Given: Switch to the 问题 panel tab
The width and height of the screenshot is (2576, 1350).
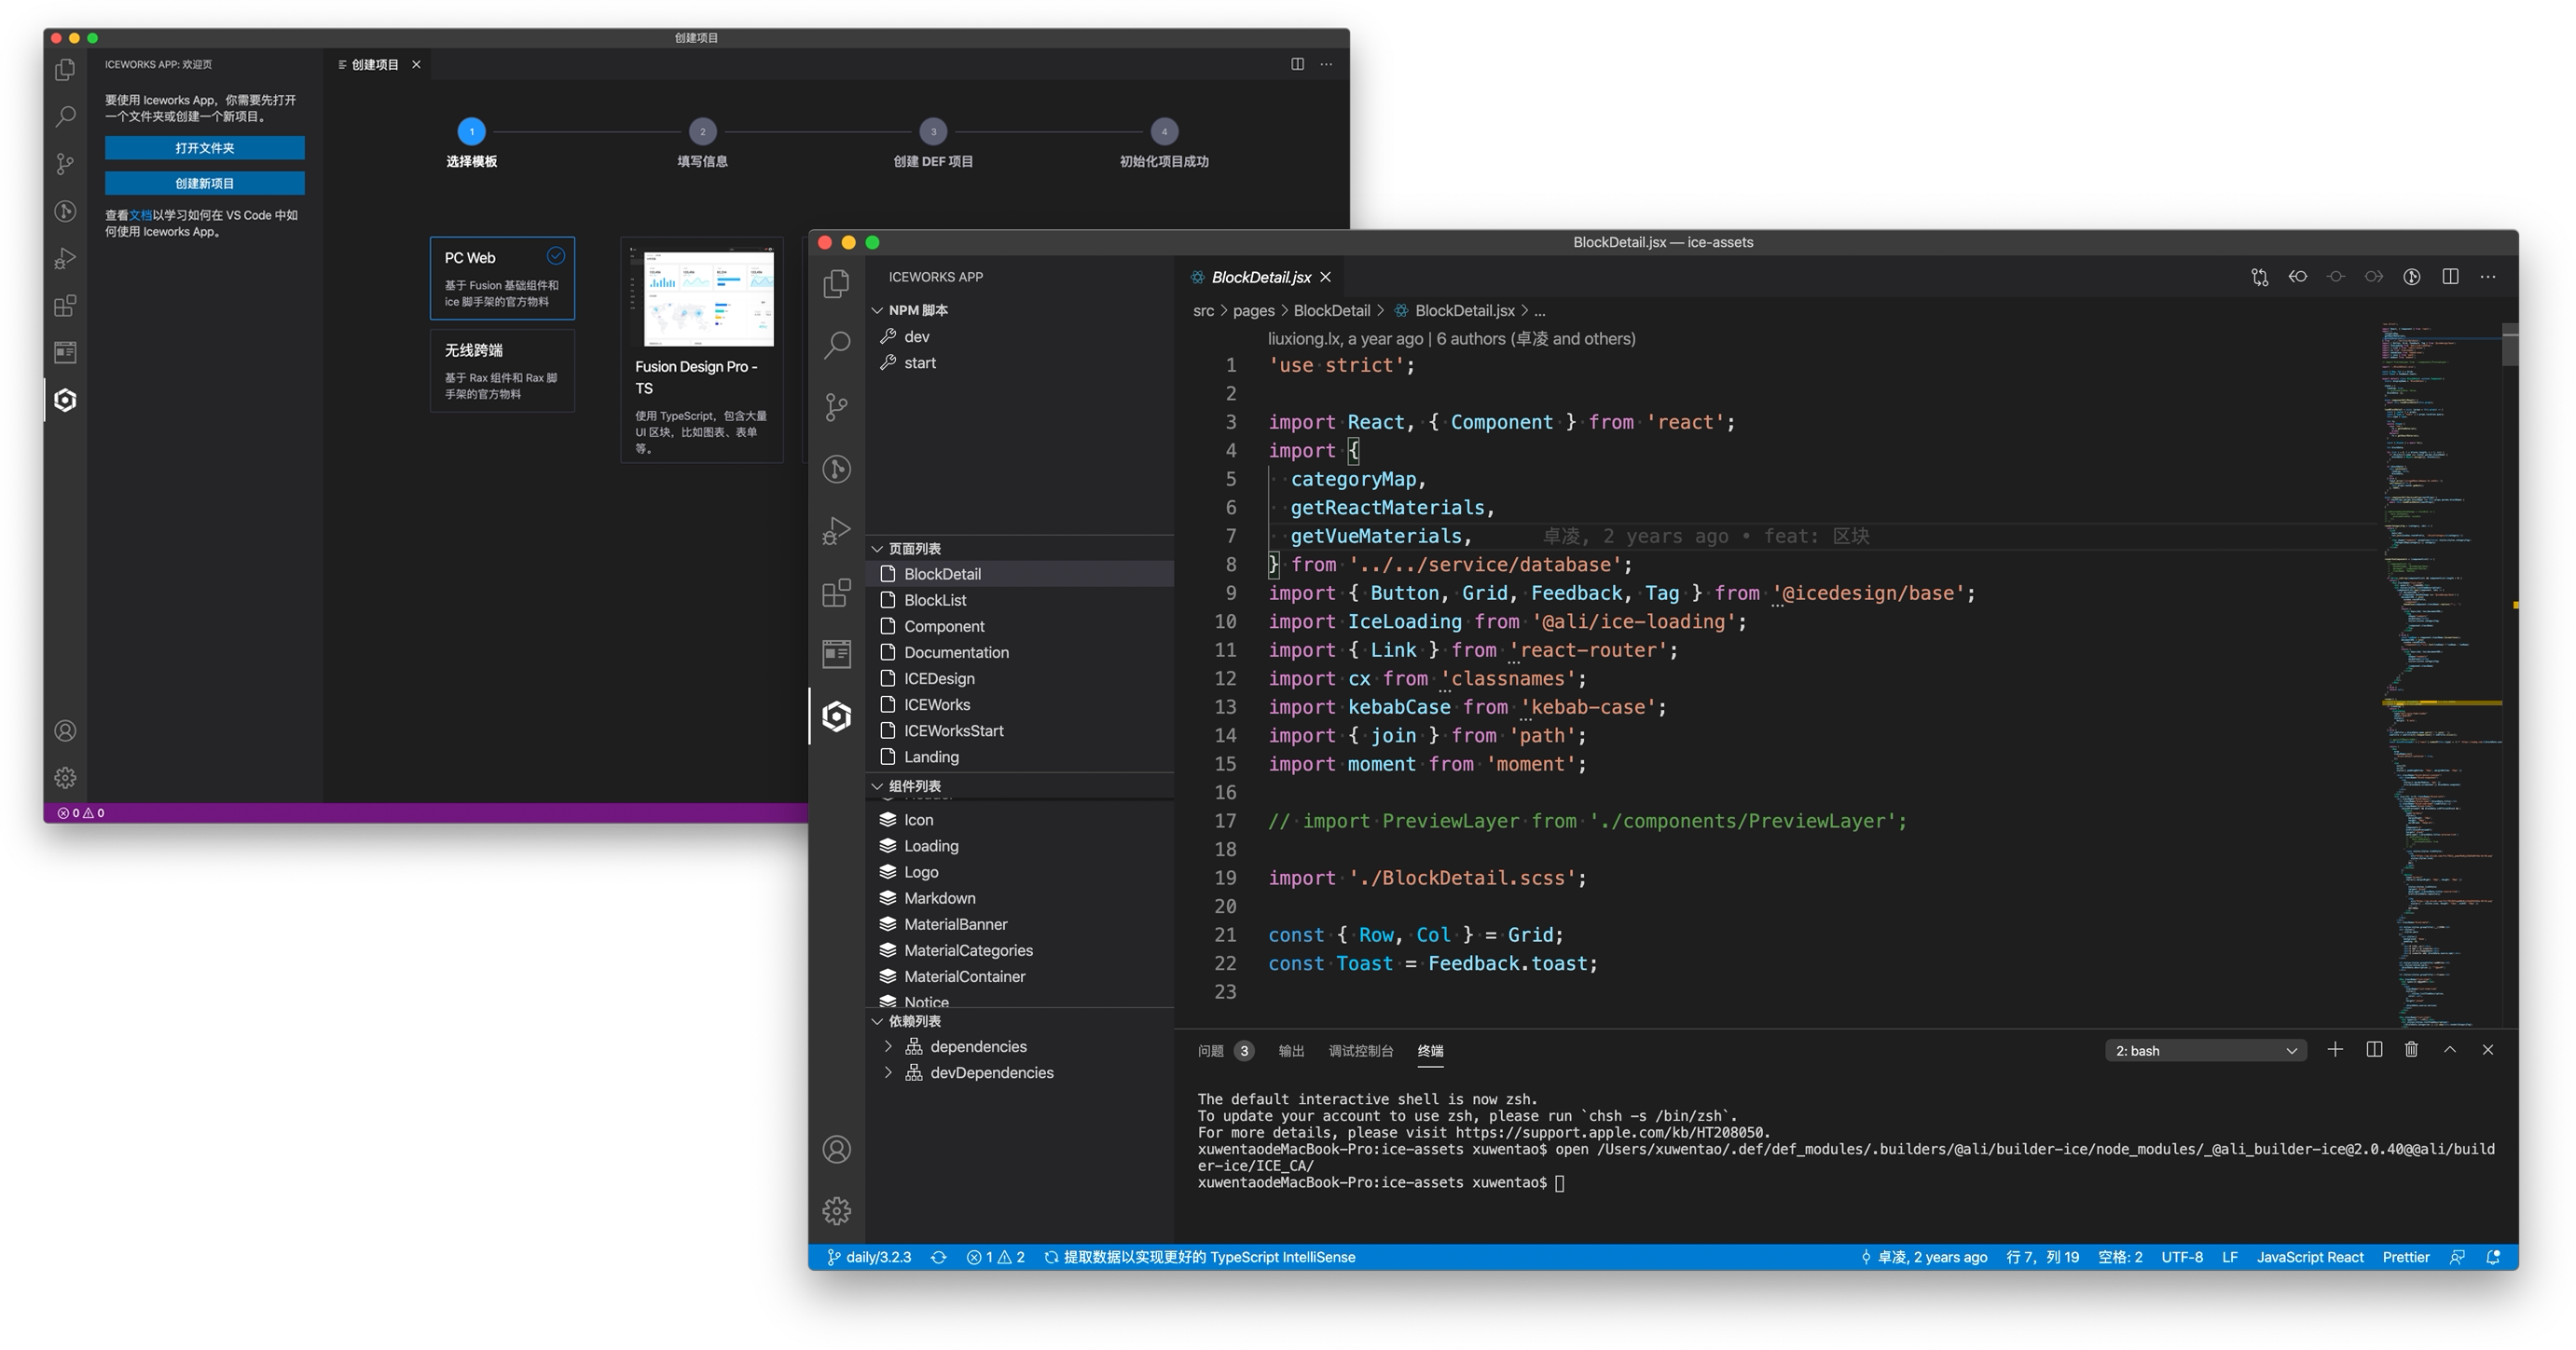Looking at the screenshot, I should coord(1211,1050).
